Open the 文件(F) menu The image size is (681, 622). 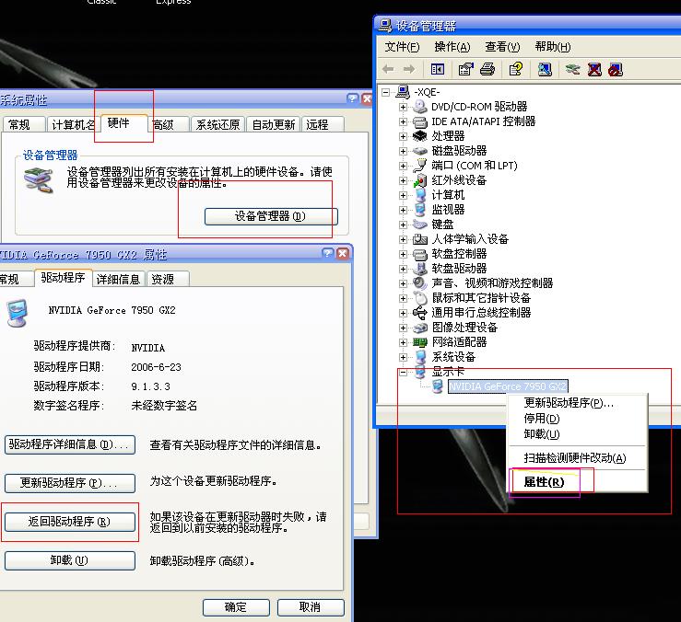point(402,47)
